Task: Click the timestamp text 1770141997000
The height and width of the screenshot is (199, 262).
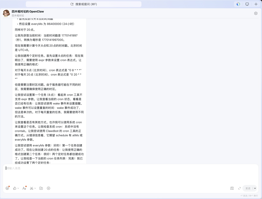Action: tap(52, 40)
